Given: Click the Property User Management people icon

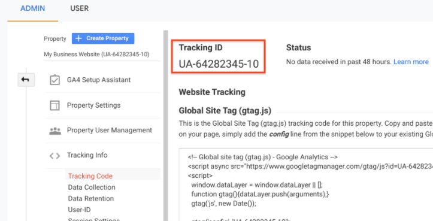Looking at the screenshot, I should 54,131.
